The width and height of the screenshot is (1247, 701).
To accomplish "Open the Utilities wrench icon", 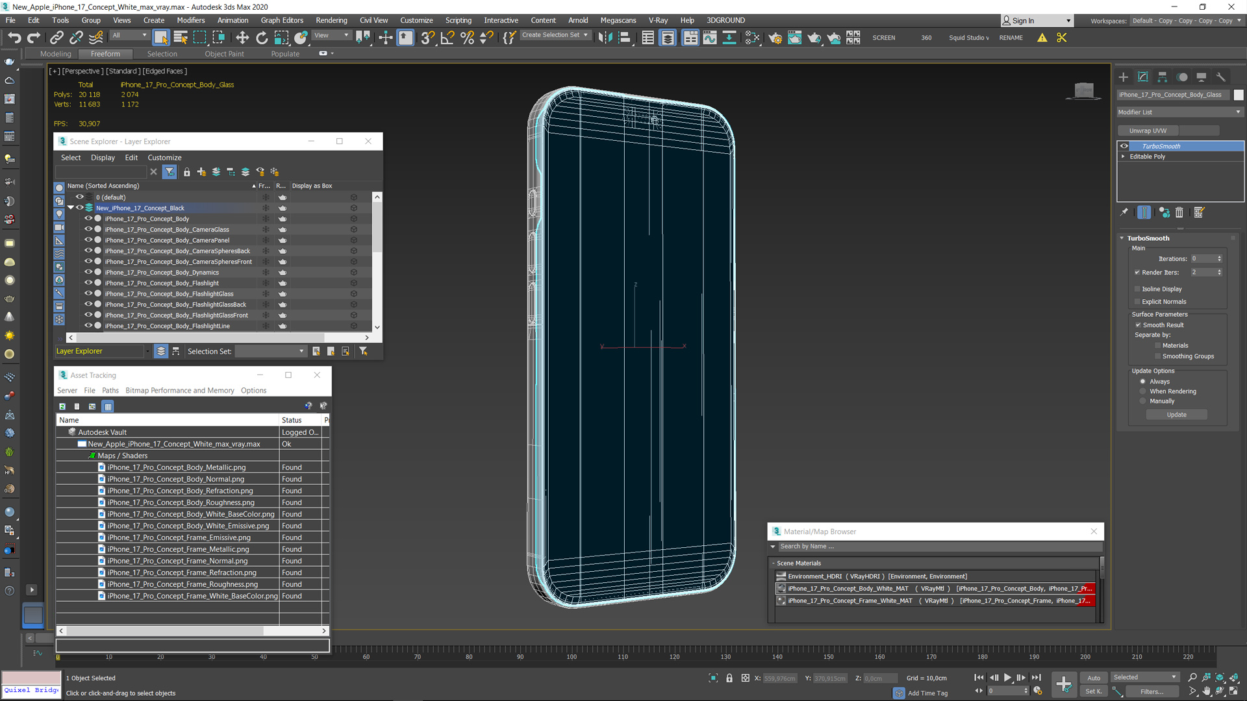I will pos(1221,77).
